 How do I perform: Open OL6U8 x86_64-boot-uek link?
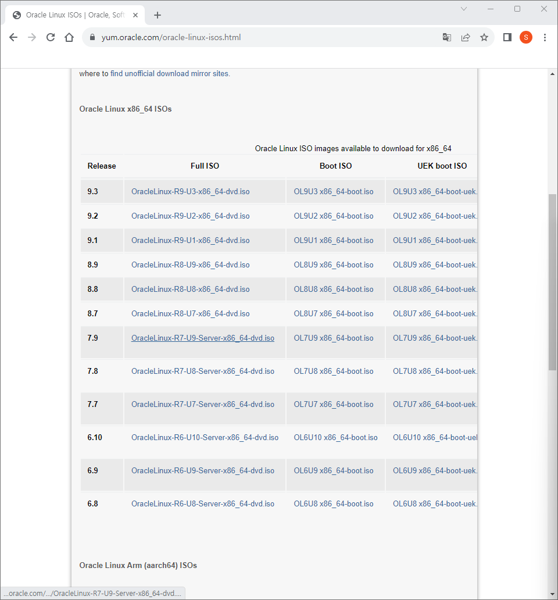point(435,504)
